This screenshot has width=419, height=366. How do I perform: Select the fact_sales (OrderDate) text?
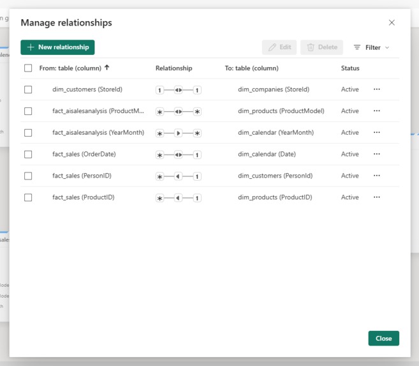tap(84, 155)
